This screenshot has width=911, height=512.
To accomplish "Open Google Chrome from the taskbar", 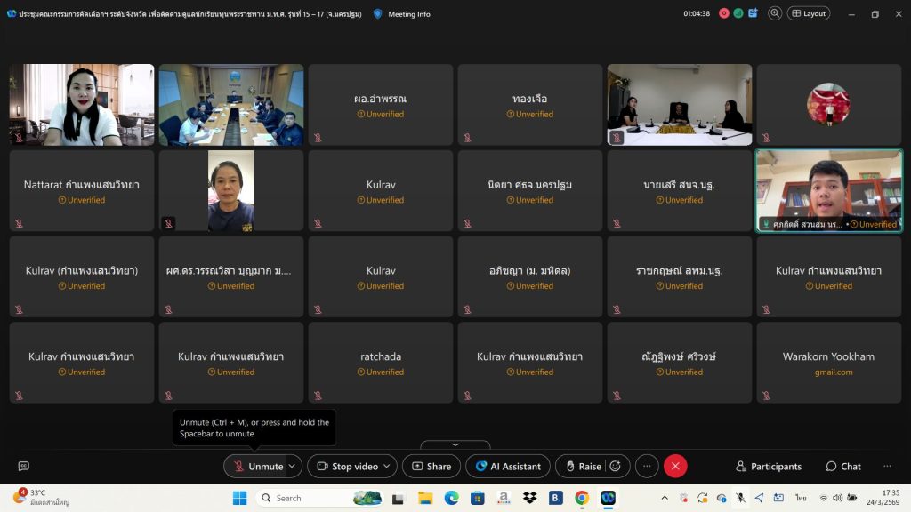I will point(582,498).
